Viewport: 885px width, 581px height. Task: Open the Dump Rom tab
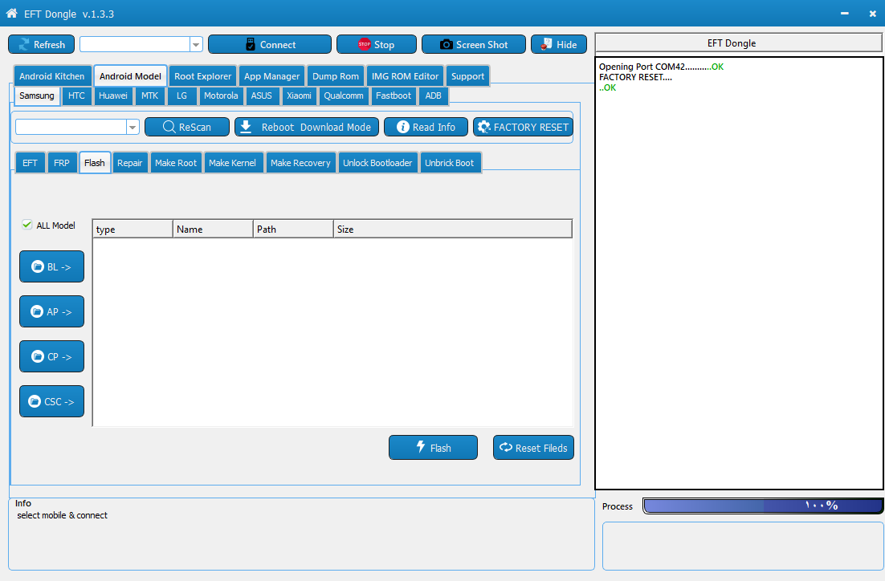335,76
